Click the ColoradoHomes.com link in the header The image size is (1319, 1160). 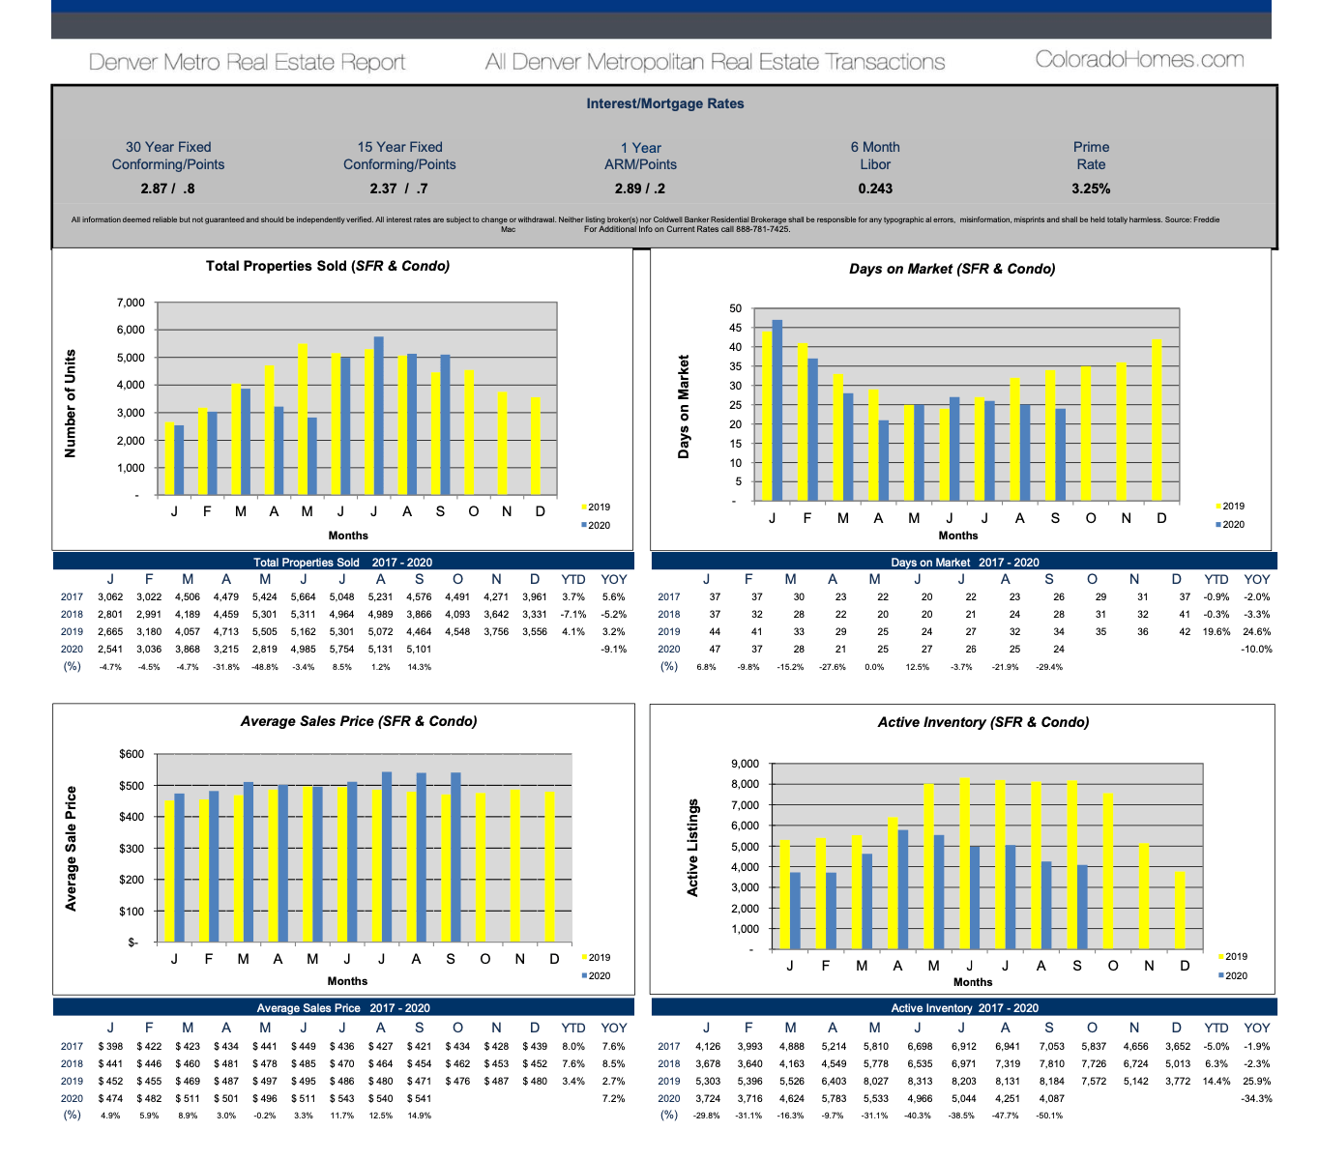click(1139, 60)
